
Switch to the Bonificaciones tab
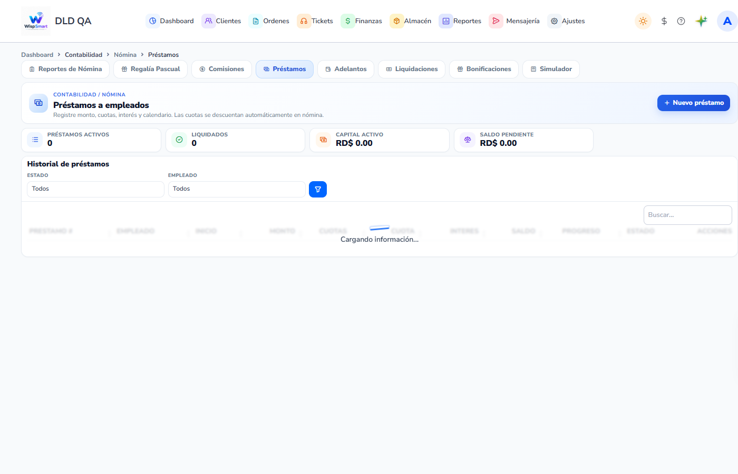click(484, 69)
